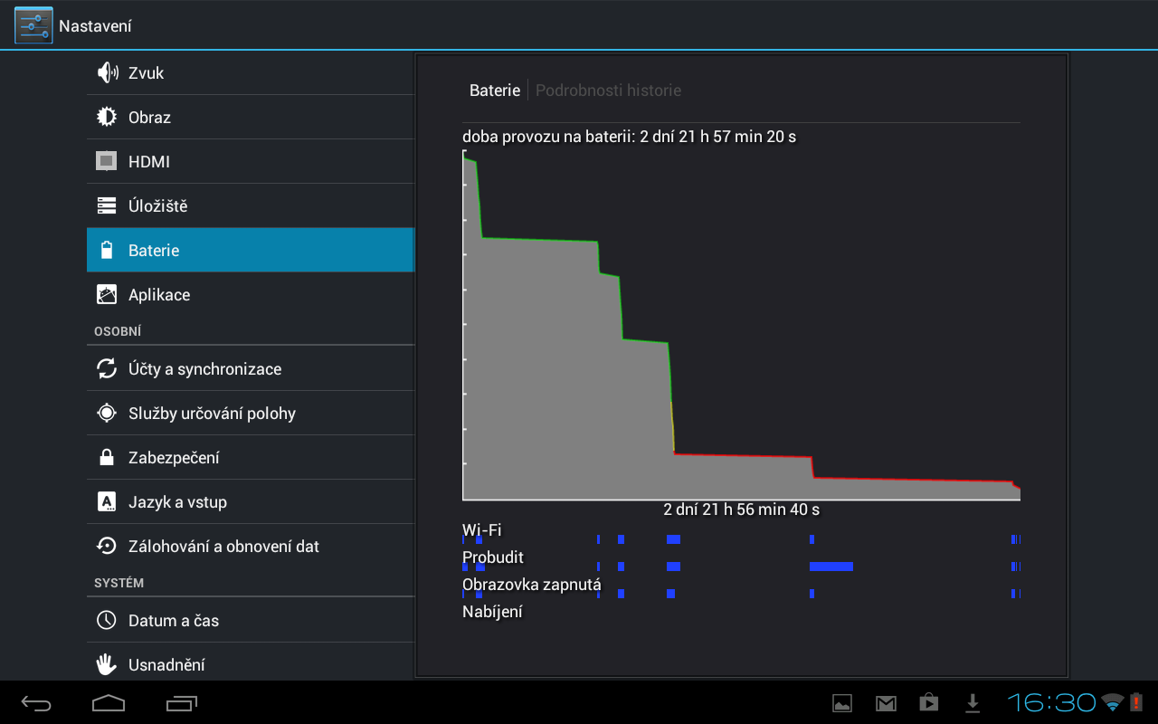1158x724 pixels.
Task: Tap the Zabezpečení lock icon
Action: (x=107, y=457)
